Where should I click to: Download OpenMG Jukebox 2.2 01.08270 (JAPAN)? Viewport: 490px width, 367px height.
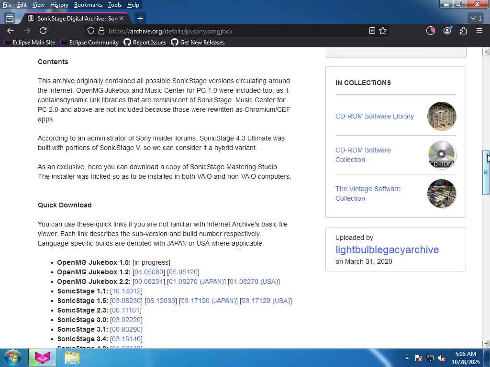(196, 281)
